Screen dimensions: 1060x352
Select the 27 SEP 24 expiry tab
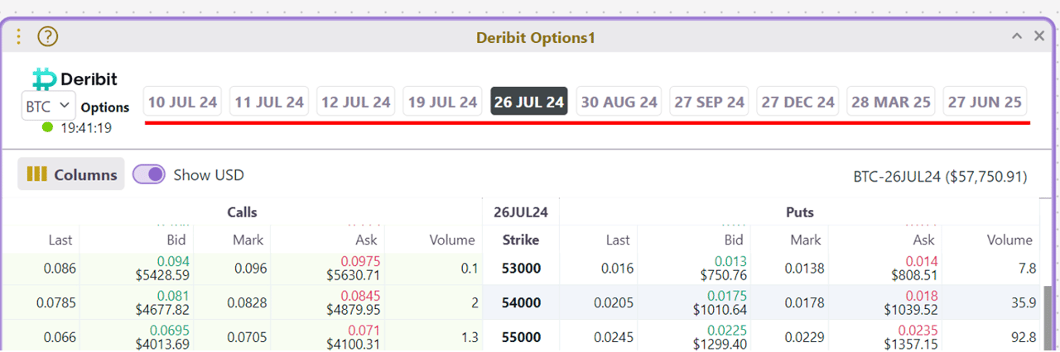(710, 102)
